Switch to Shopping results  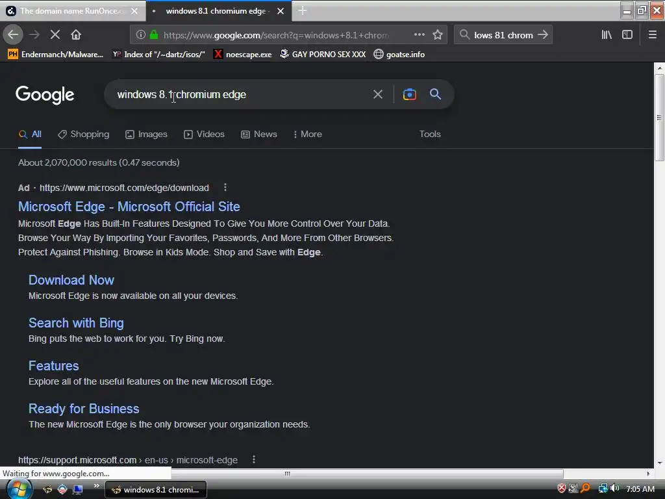[x=84, y=134]
